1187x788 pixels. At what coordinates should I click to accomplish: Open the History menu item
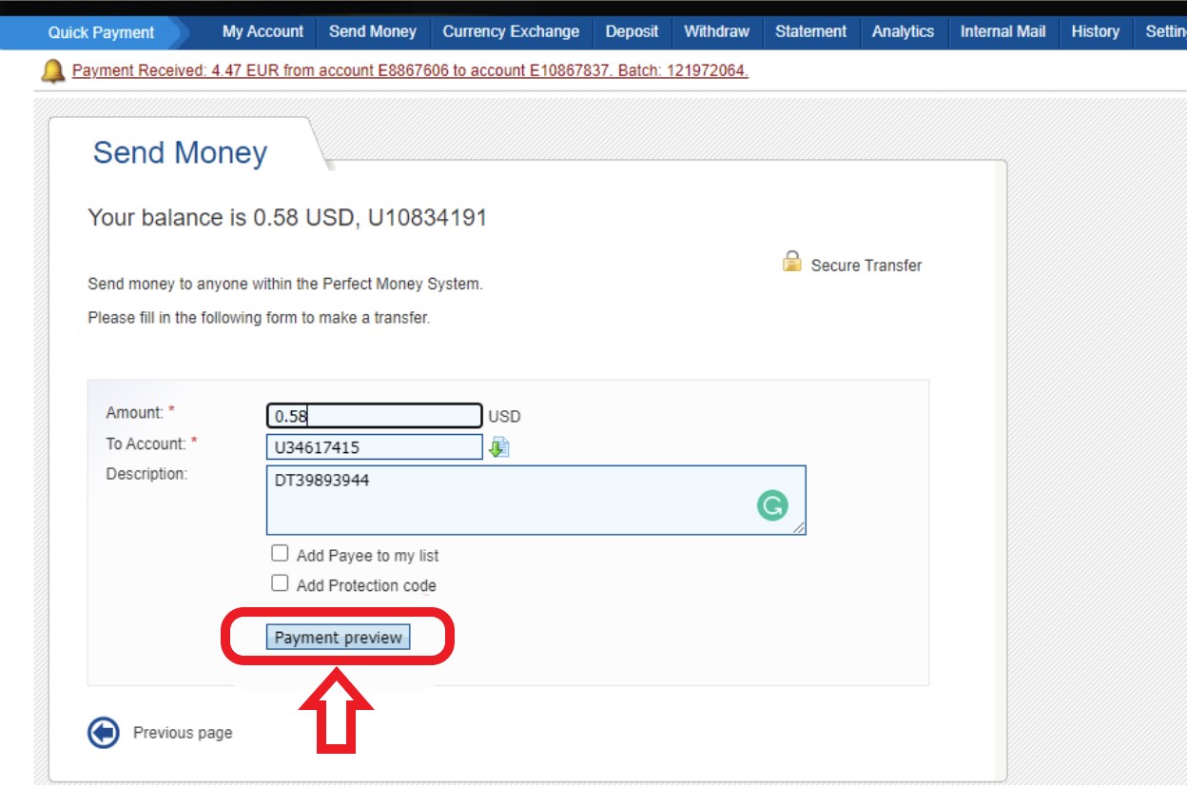pos(1095,31)
